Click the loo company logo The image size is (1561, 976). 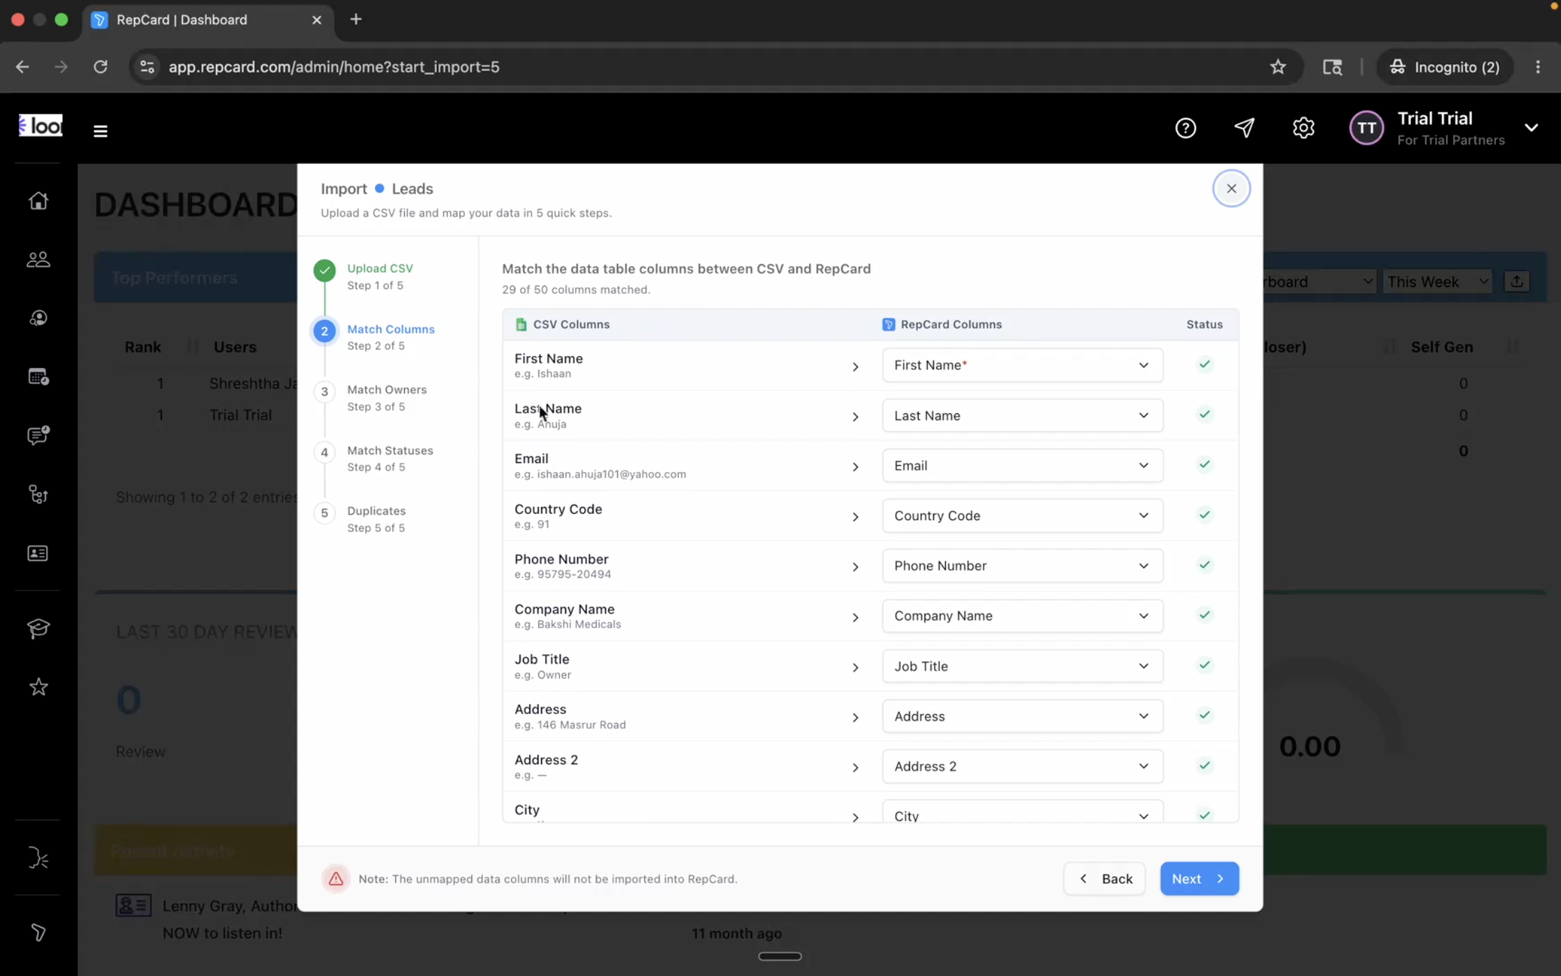(x=40, y=126)
